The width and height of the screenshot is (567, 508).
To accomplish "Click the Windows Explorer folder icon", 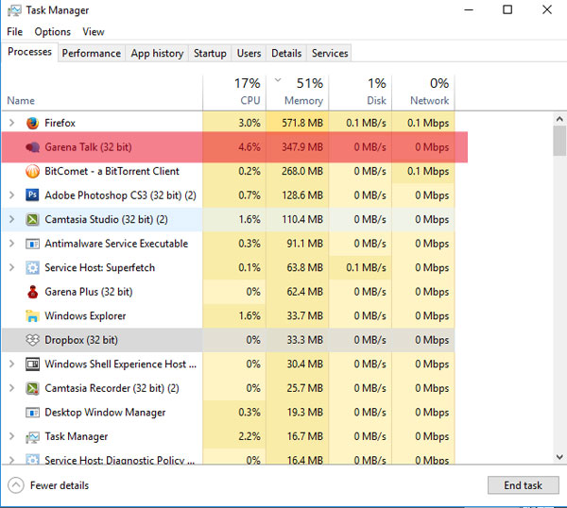I will (x=32, y=315).
